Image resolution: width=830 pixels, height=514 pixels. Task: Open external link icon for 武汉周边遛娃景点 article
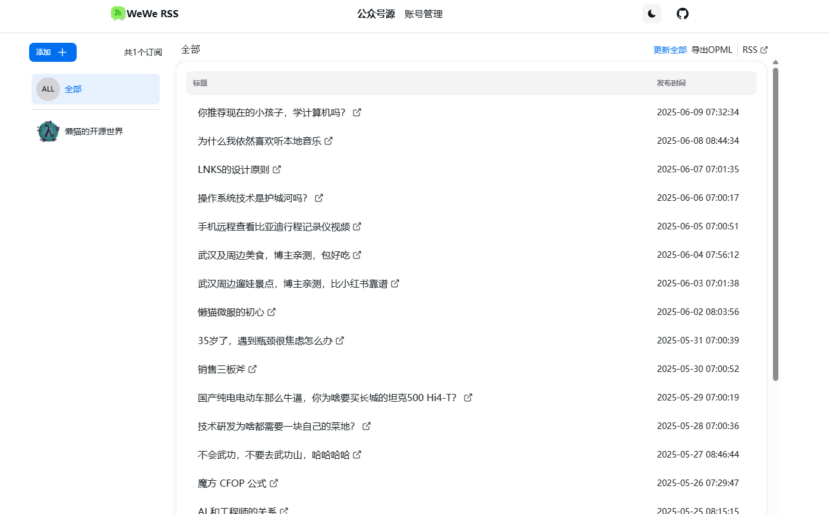coord(395,283)
